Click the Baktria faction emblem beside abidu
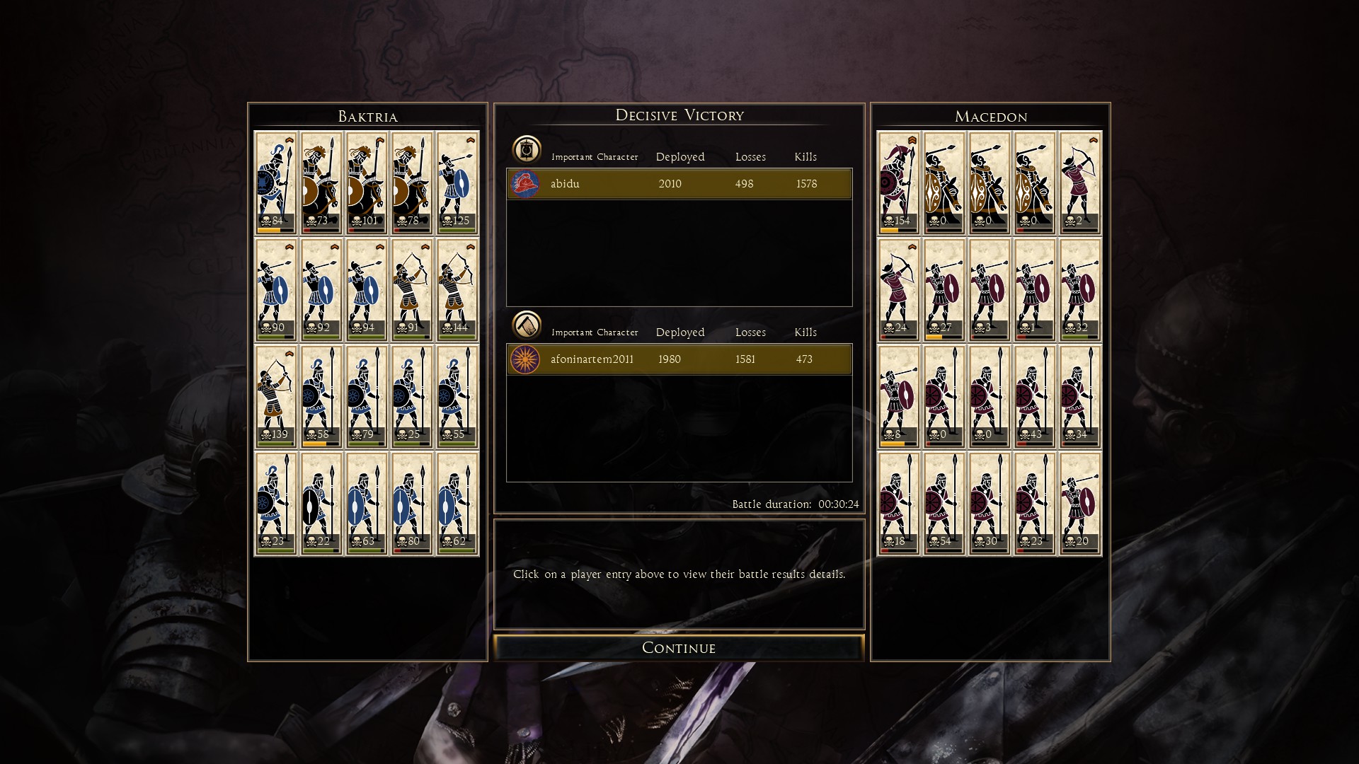The height and width of the screenshot is (764, 1359). click(525, 184)
